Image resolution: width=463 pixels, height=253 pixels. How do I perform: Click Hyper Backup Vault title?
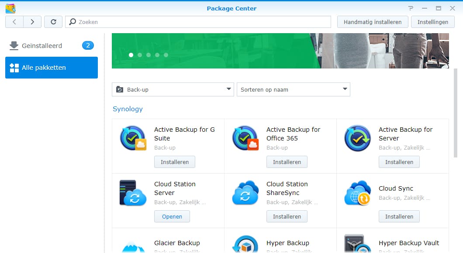(x=409, y=243)
